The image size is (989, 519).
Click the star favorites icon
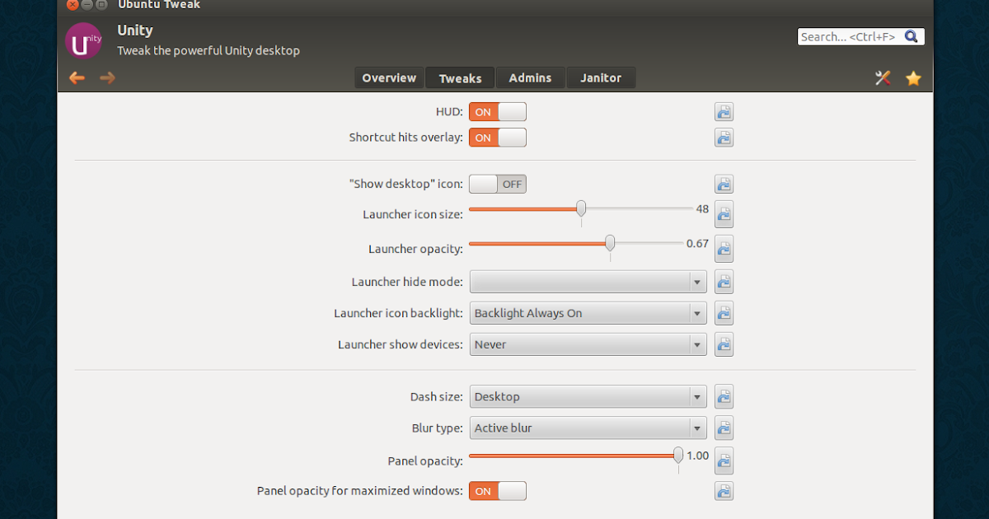pos(913,77)
